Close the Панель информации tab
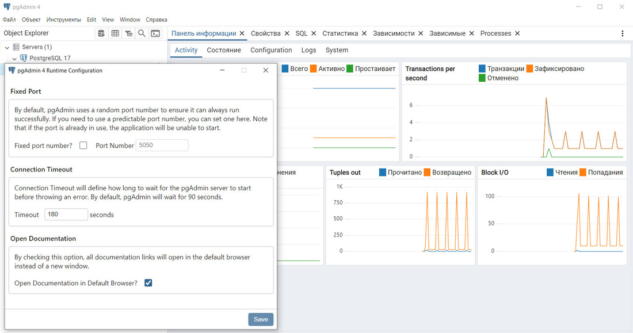Viewport: 633px width, 333px height. 242,33
